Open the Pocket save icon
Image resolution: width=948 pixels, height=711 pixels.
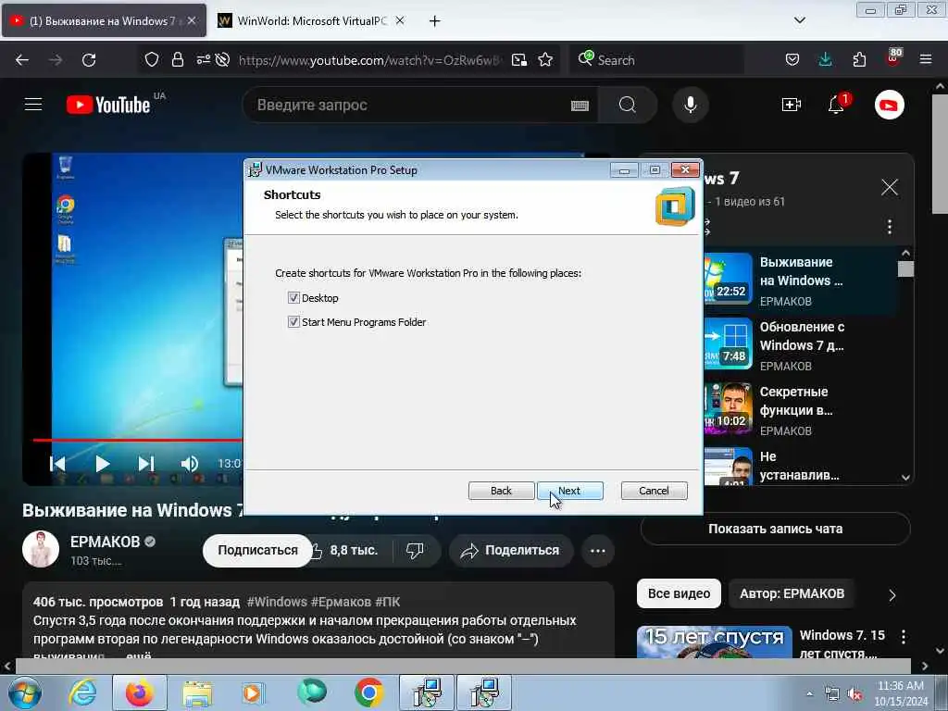[x=792, y=60]
